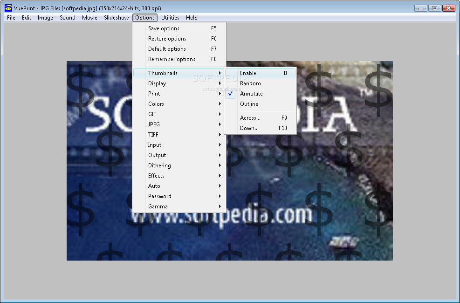
Task: Open the Movie menu
Action: click(89, 18)
